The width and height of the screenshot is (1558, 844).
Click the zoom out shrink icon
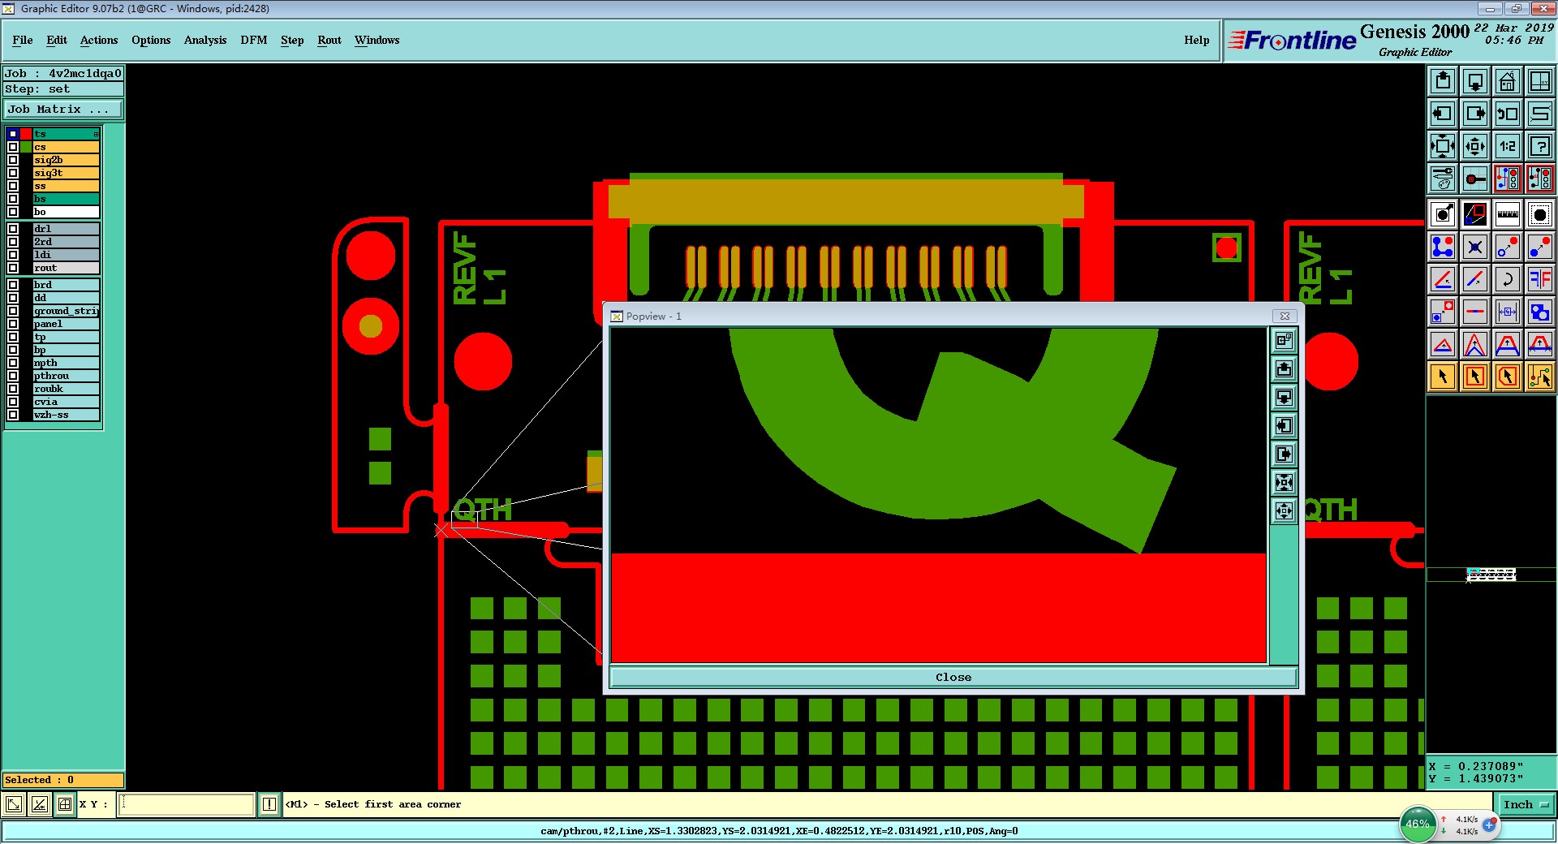(1475, 146)
